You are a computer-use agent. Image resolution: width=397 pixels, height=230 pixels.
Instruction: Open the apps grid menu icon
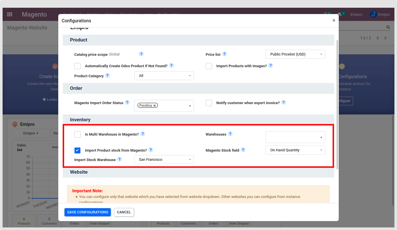pyautogui.click(x=10, y=14)
